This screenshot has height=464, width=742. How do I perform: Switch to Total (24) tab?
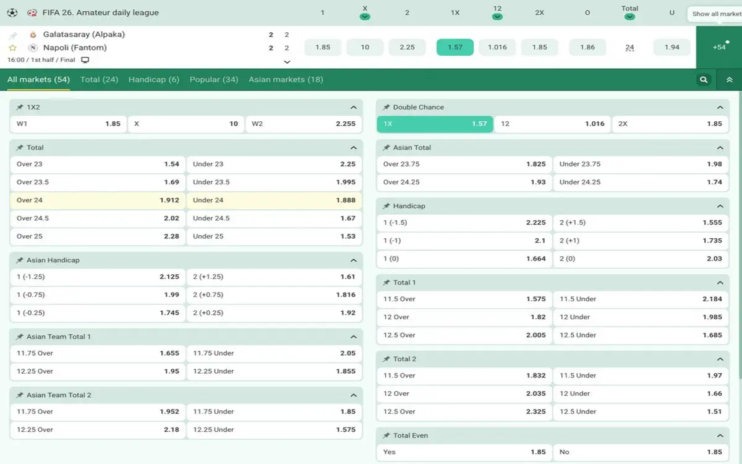point(99,79)
